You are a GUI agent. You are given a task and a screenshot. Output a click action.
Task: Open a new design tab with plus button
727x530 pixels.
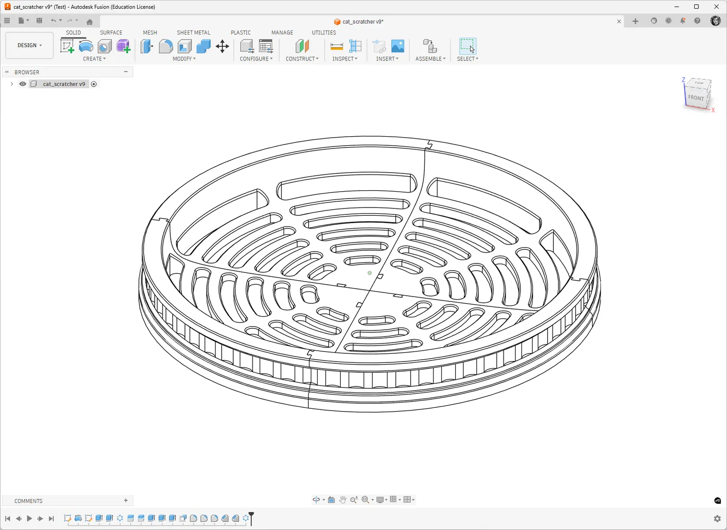click(x=635, y=21)
